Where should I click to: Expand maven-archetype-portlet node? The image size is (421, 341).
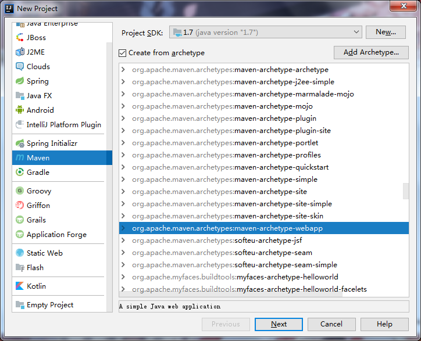point(123,143)
